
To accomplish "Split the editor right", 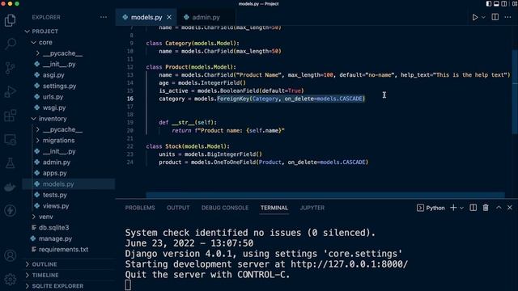I will click(495, 17).
